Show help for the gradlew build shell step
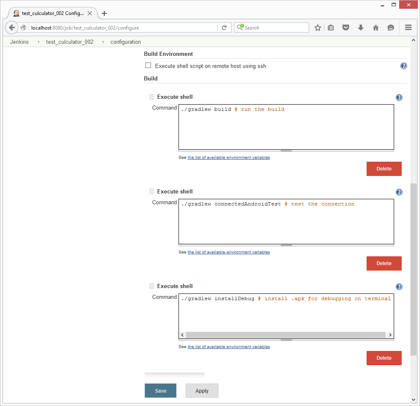The width and height of the screenshot is (420, 406). click(x=399, y=98)
